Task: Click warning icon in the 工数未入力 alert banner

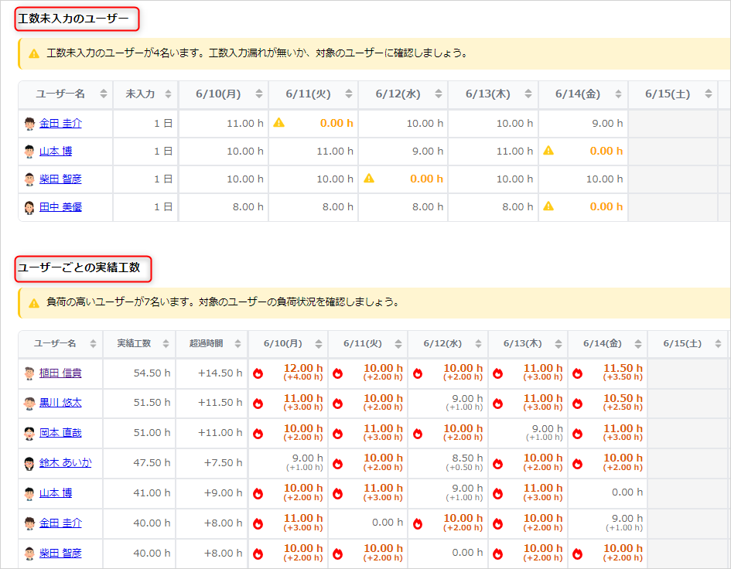Action: [x=34, y=54]
